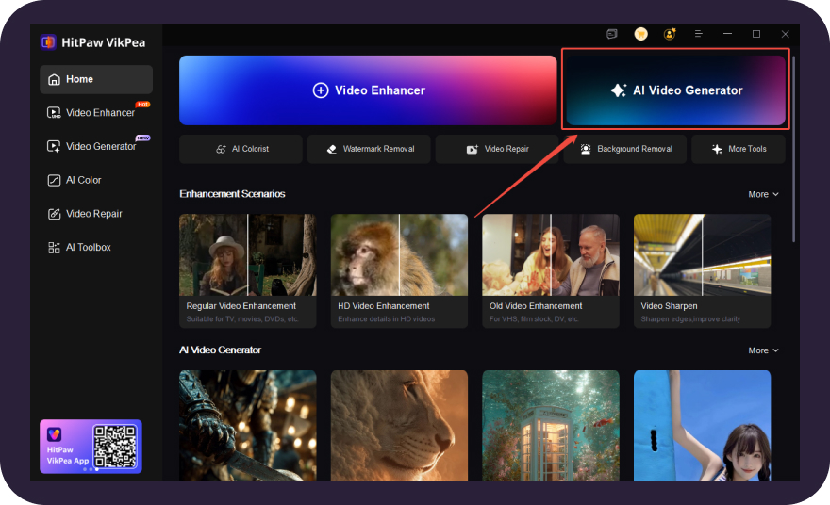Click the More Tools sparkle icon
This screenshot has height=505, width=830.
point(717,149)
